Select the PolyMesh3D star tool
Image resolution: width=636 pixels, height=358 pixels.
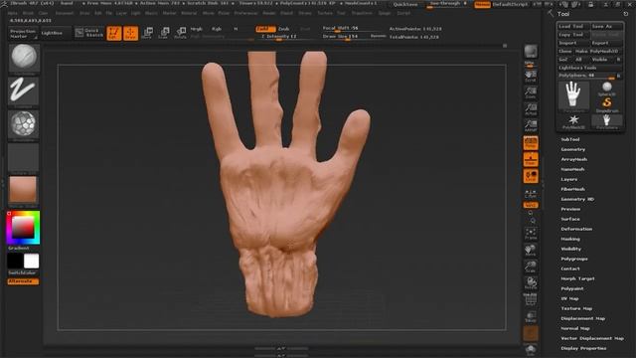tap(573, 121)
